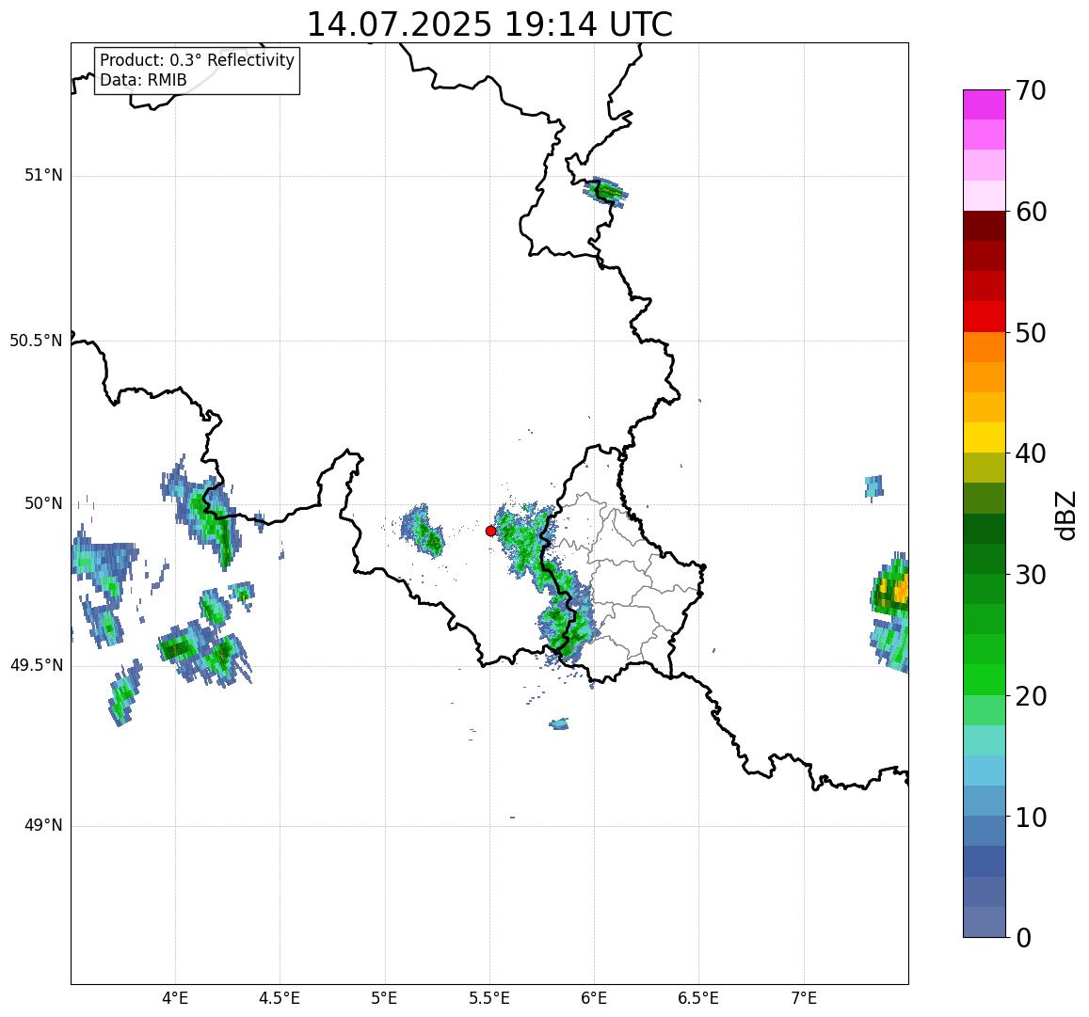Click the bright green swatch just above 20 dBZ
Image resolution: width=1089 pixels, height=1017 pixels.
[x=985, y=679]
